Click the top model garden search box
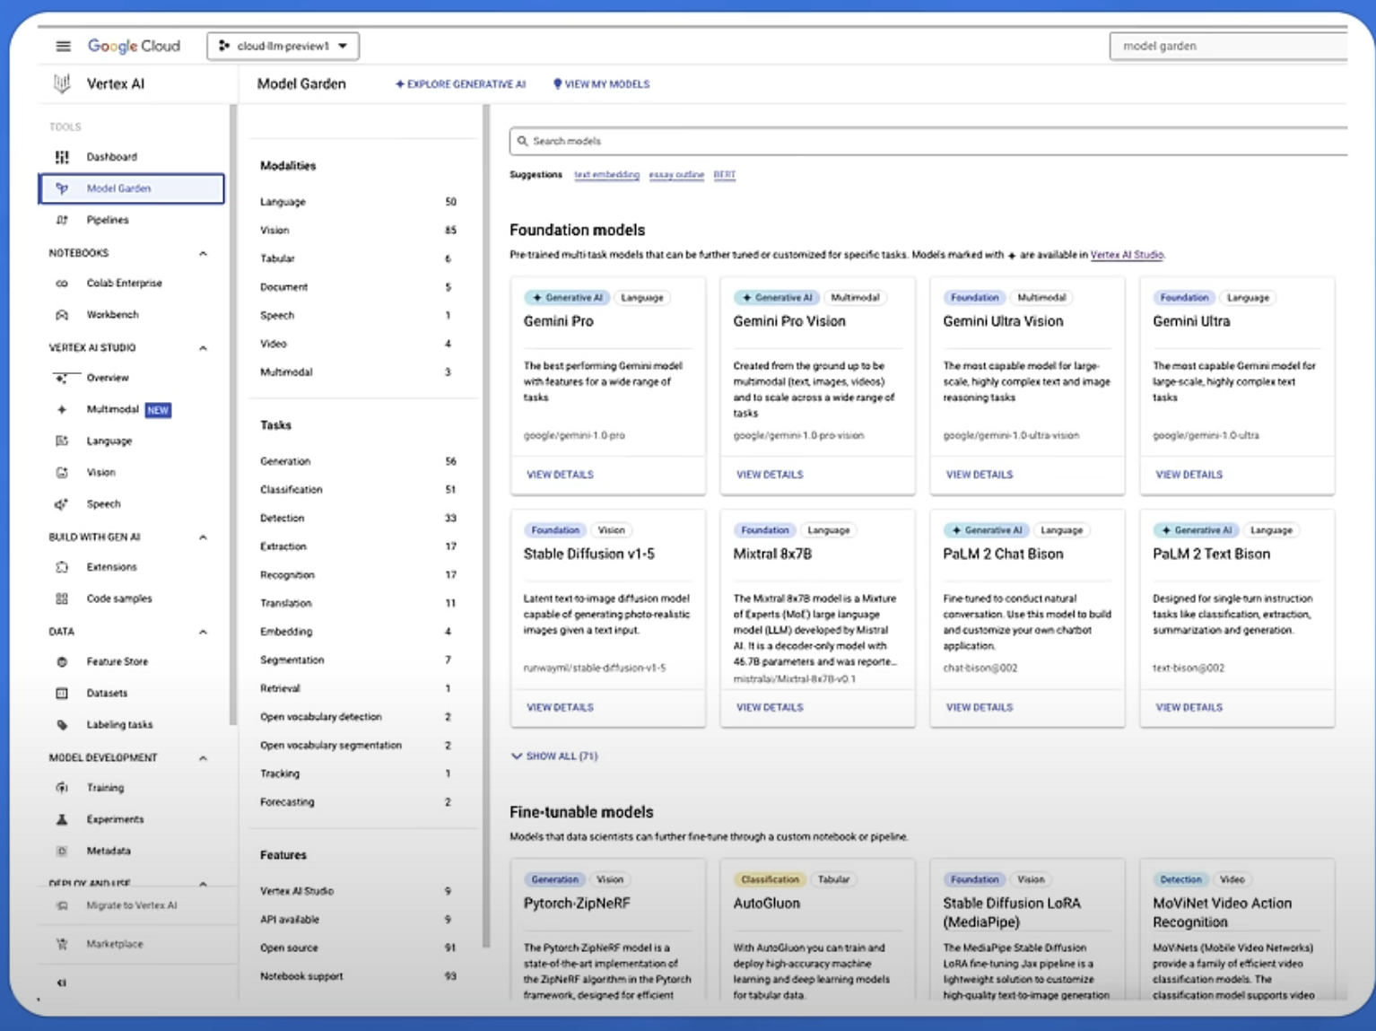 click(x=1228, y=46)
